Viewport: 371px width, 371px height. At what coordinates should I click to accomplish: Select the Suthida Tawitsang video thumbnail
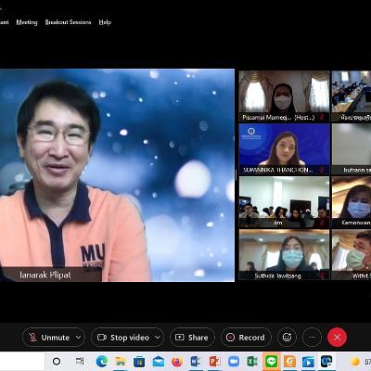[x=284, y=254]
